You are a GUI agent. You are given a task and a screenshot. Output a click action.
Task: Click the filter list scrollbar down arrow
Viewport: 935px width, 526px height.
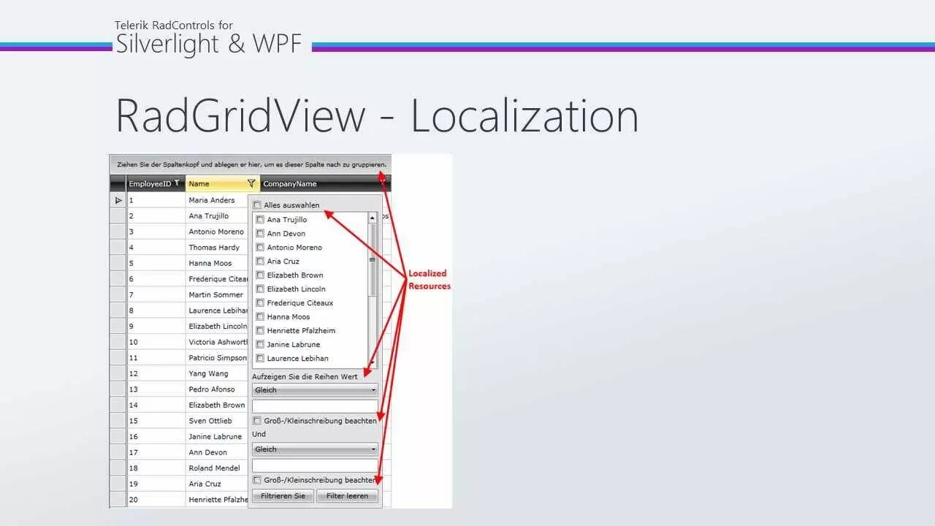pos(373,362)
